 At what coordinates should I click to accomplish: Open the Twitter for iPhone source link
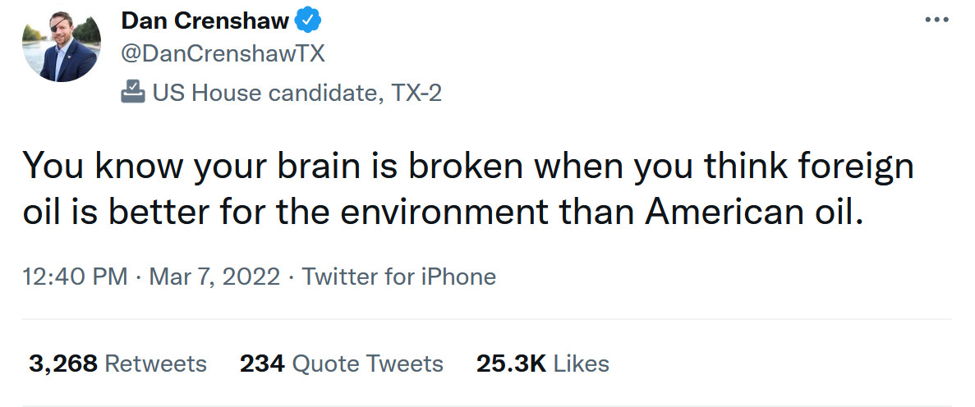[399, 277]
